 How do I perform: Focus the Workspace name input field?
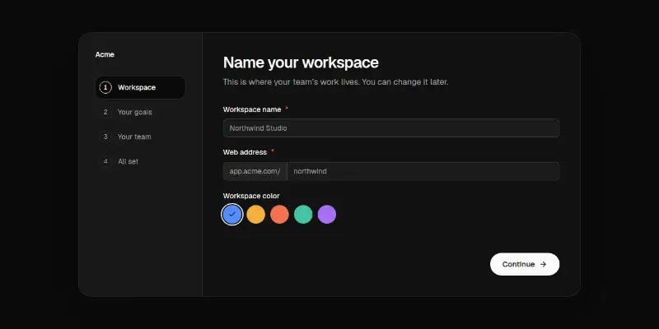pos(391,128)
